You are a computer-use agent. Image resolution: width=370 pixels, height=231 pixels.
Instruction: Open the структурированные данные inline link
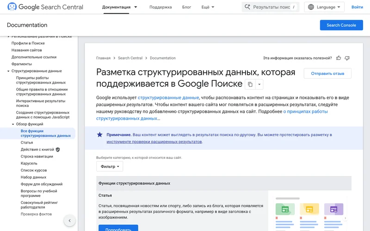tap(168, 97)
